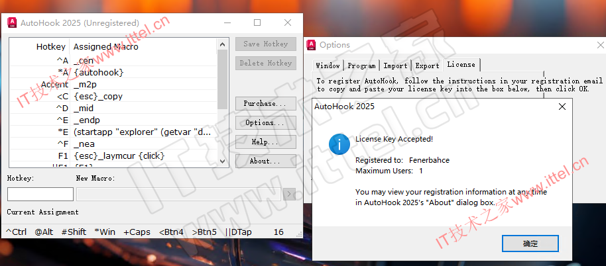Select the ^E _endp row
The height and width of the screenshot is (266, 606).
[x=113, y=120]
